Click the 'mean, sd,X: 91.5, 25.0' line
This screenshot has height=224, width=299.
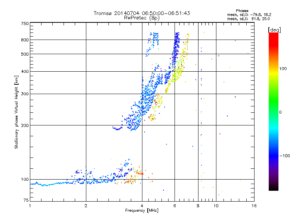tap(249, 19)
